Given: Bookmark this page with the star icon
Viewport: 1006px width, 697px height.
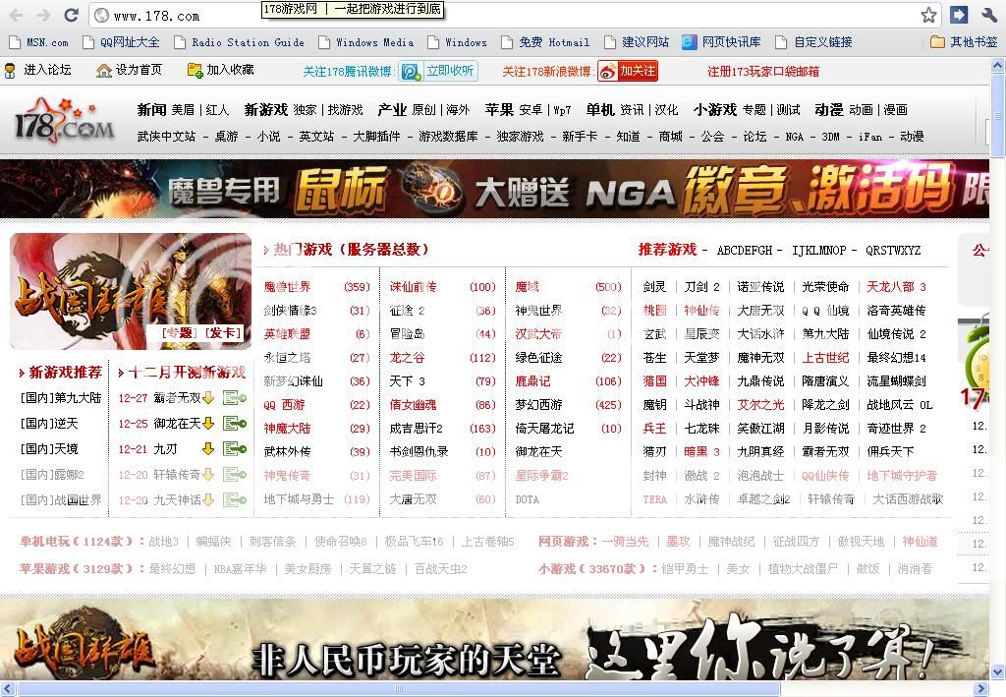Looking at the screenshot, I should 928,16.
